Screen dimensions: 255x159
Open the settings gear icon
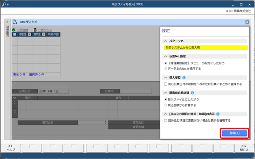(247, 22)
